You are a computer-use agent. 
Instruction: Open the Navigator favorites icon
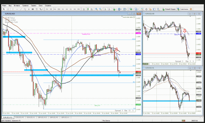(x=150, y=9)
